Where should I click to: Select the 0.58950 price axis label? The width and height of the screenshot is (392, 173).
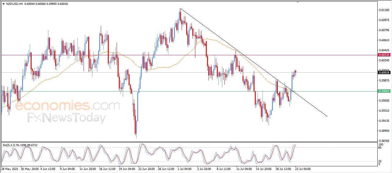coord(384,131)
